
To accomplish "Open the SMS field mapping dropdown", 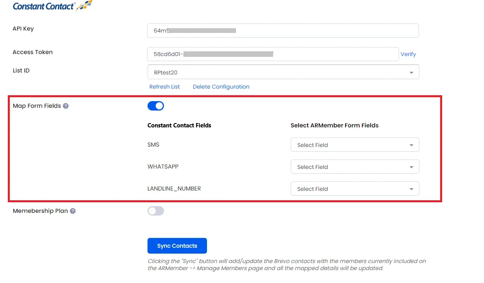I will point(355,145).
